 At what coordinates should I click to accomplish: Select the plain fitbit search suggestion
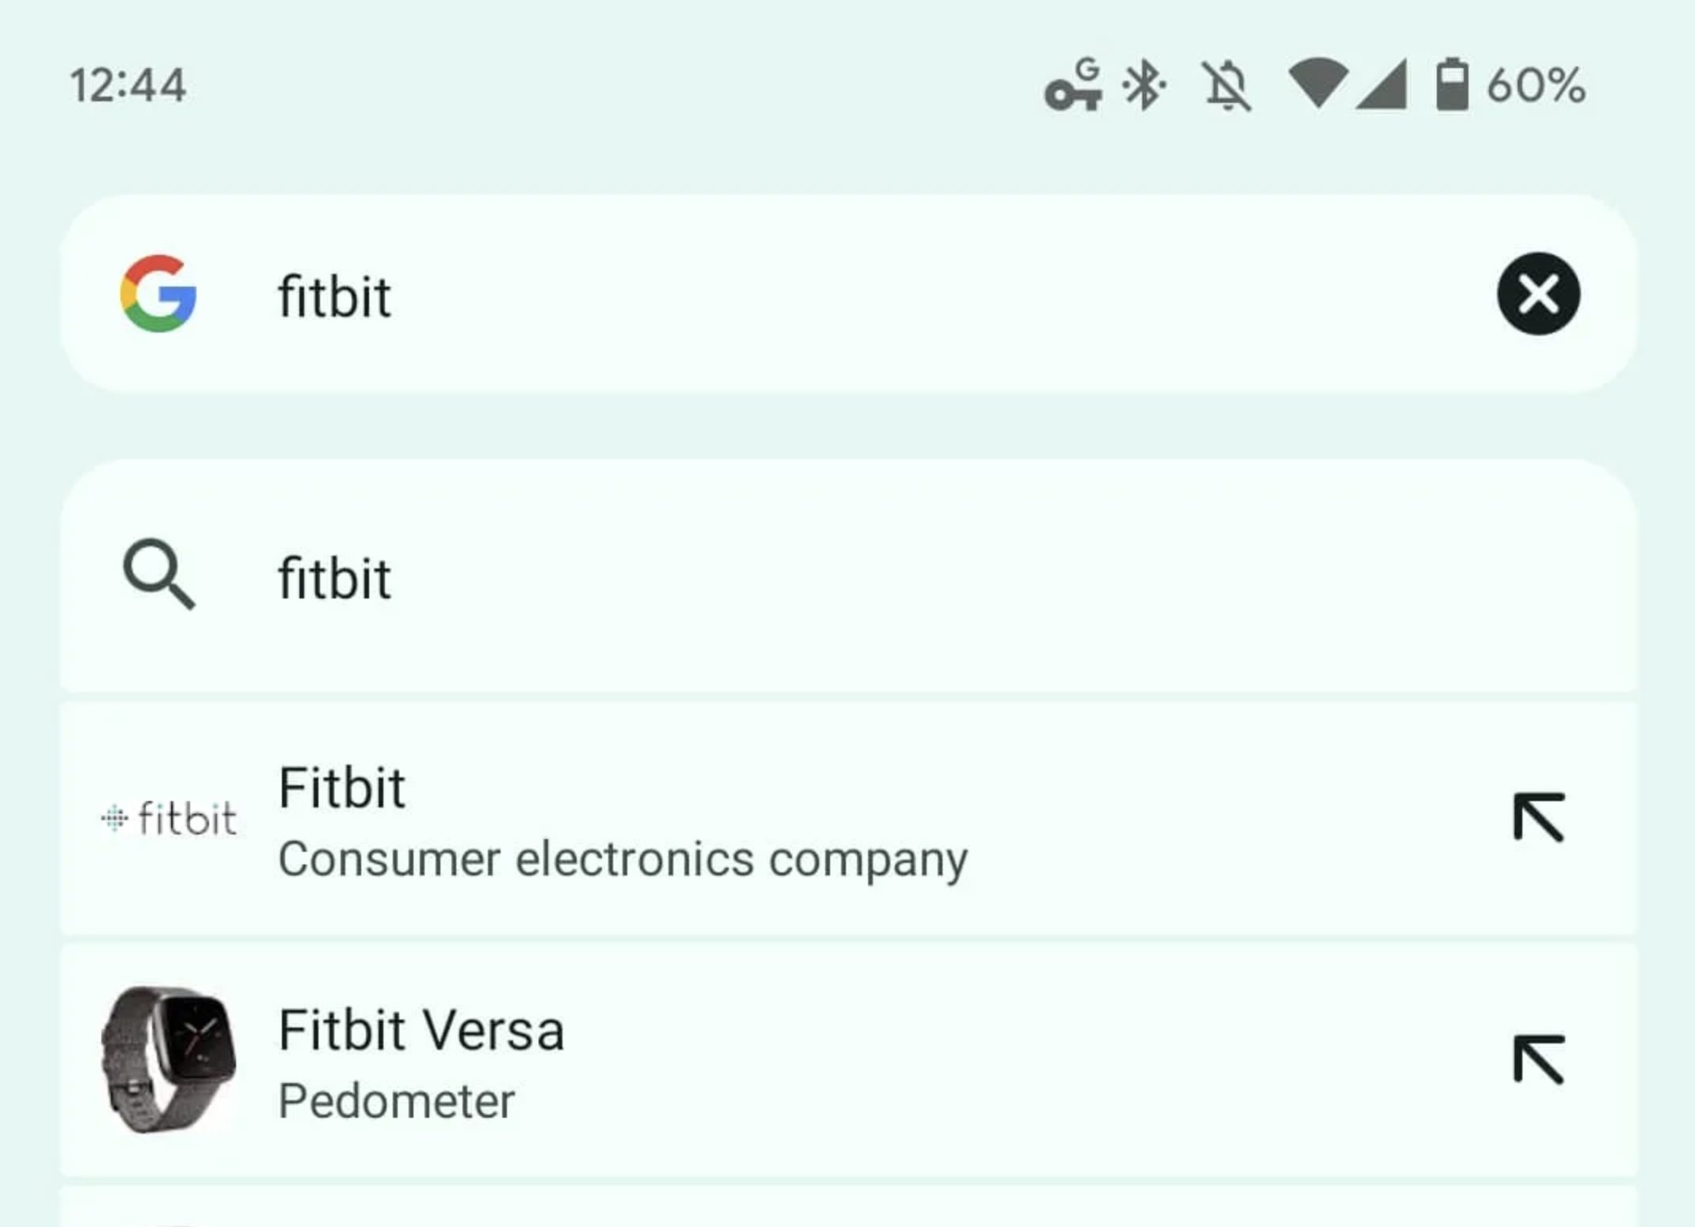point(848,576)
